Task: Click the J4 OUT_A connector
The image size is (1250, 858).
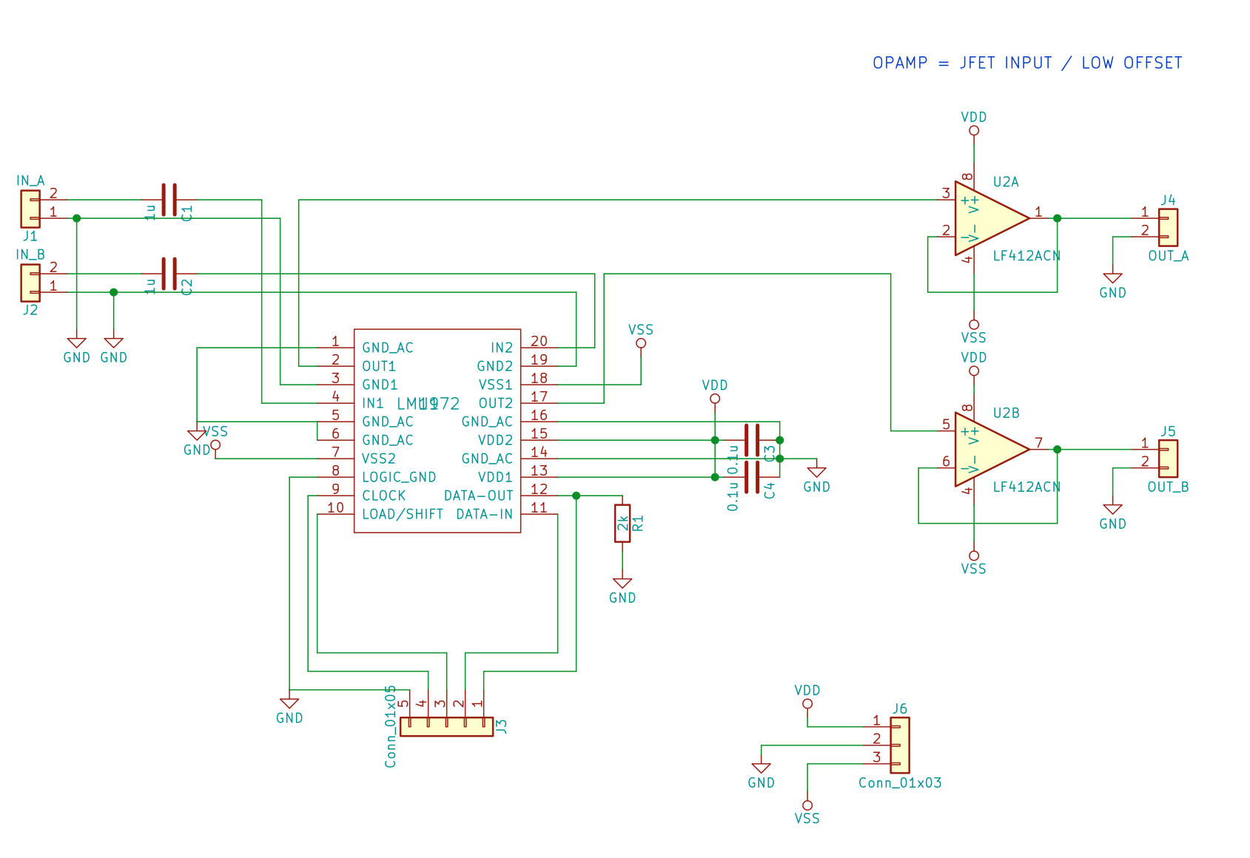Action: pyautogui.click(x=1168, y=227)
